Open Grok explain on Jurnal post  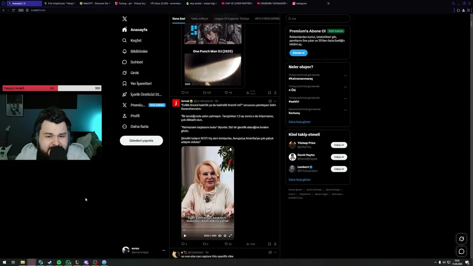(270, 101)
